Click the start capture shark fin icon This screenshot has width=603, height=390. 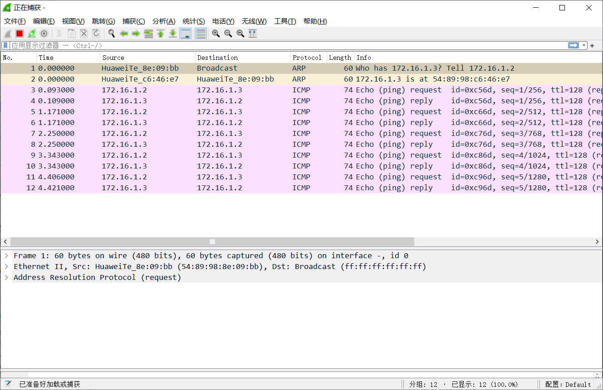(x=8, y=34)
